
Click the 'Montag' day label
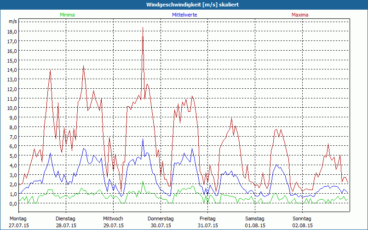pyautogui.click(x=18, y=219)
